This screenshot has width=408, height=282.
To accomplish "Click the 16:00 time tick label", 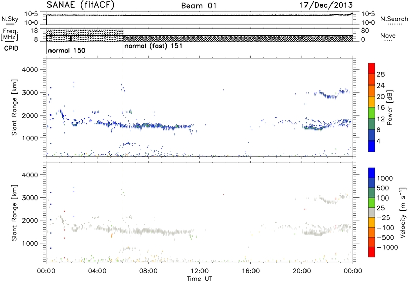I will pos(250,271).
